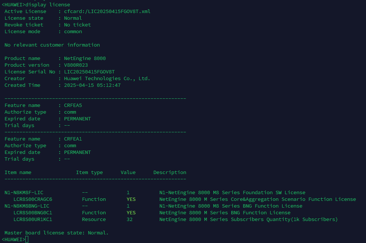Click item name 'N1-N8KM8BNG-LIC'
366x243 pixels.
pos(27,206)
